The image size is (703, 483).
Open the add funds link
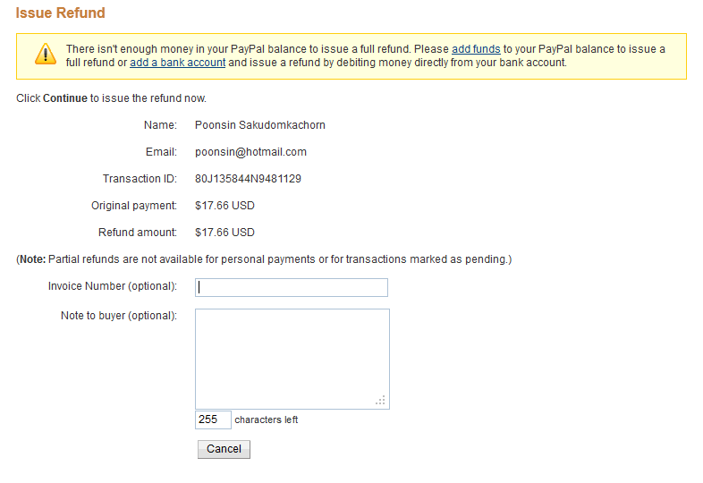(x=476, y=49)
